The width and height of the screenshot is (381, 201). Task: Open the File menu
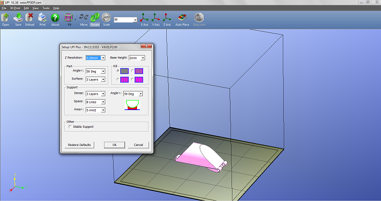[4, 8]
